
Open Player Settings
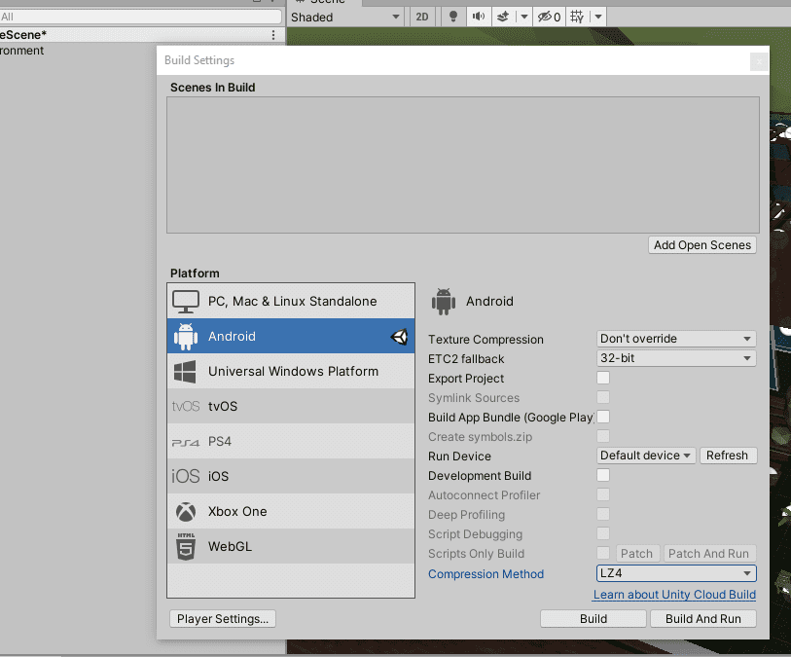click(x=223, y=619)
